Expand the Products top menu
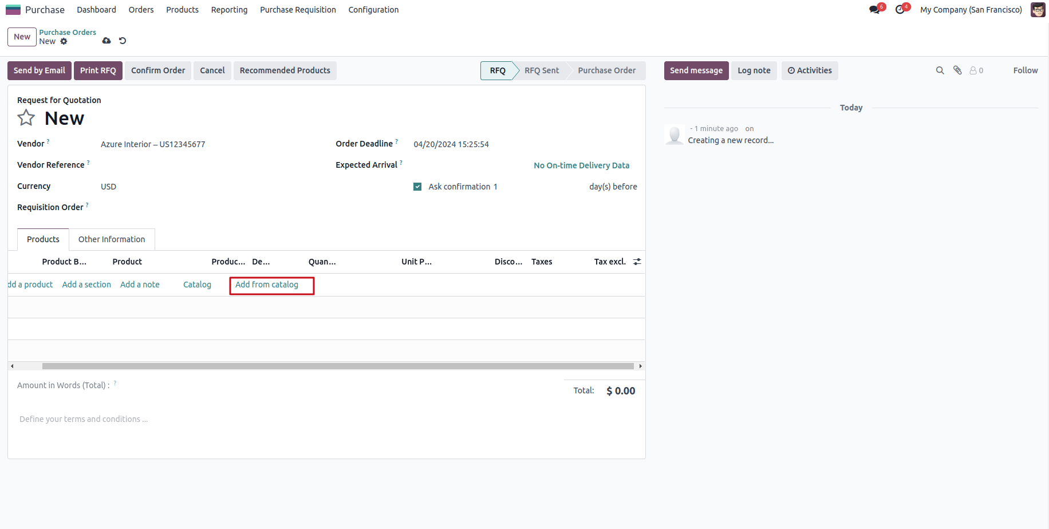The height and width of the screenshot is (529, 1049). pos(182,10)
